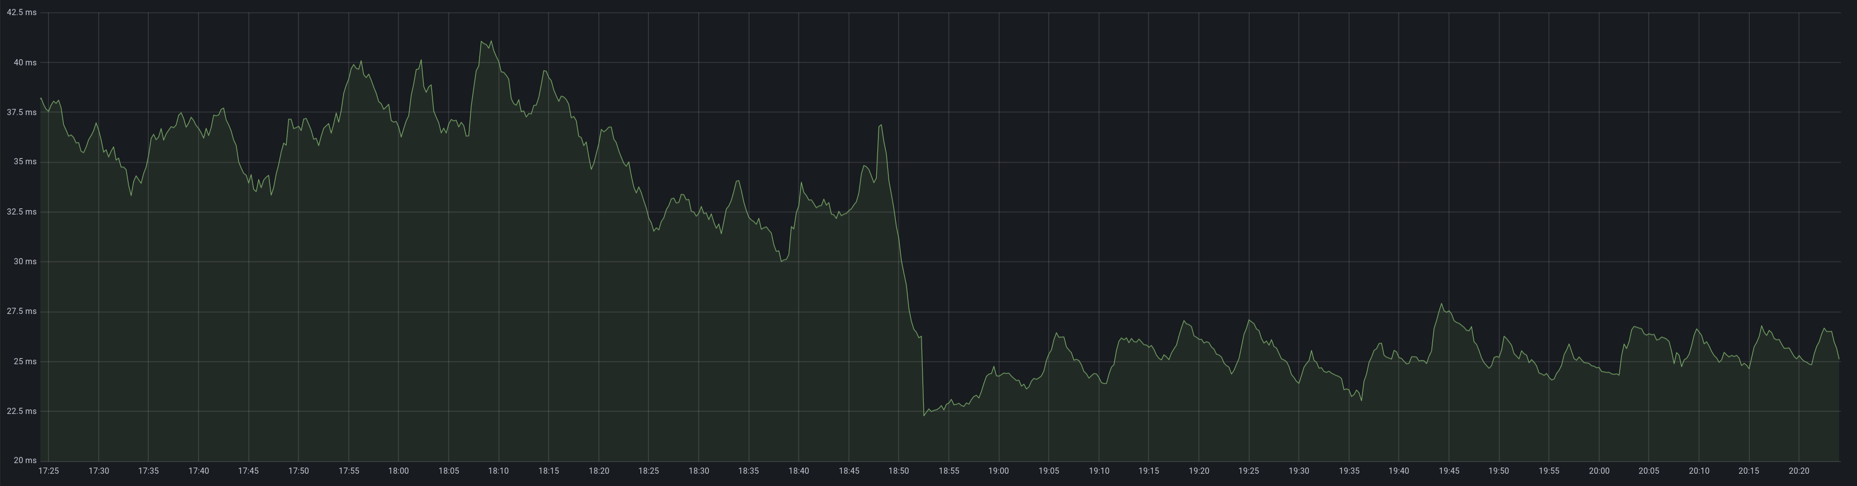
Task: Click the 19:50 time axis label
Action: click(1499, 471)
